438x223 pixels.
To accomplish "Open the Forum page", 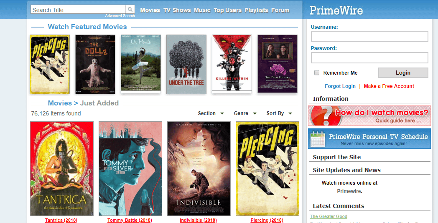I will pyautogui.click(x=280, y=10).
